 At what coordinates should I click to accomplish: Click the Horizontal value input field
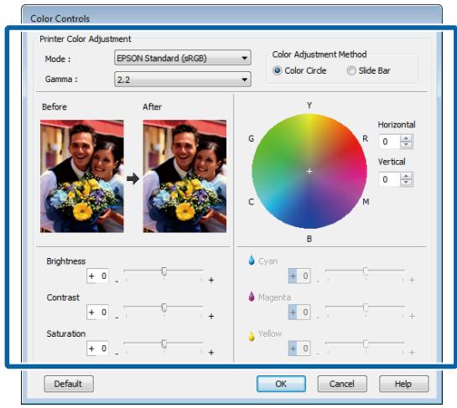pyautogui.click(x=390, y=142)
